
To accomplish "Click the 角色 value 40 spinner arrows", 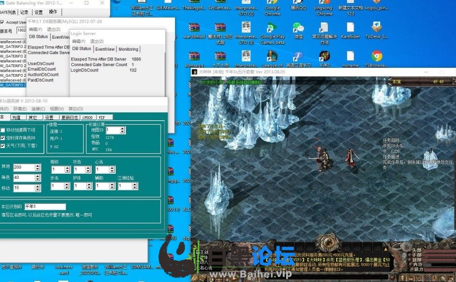I will click(x=38, y=177).
